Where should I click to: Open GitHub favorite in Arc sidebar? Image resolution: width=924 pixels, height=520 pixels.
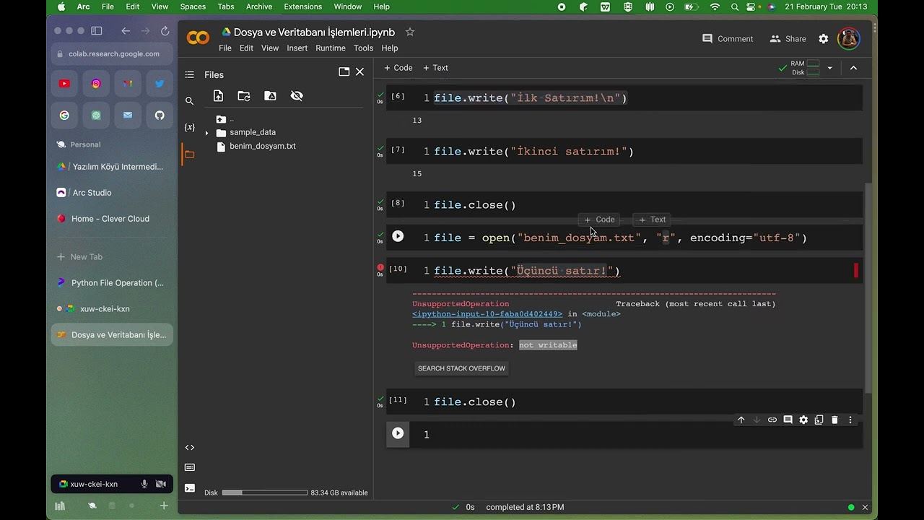(160, 115)
